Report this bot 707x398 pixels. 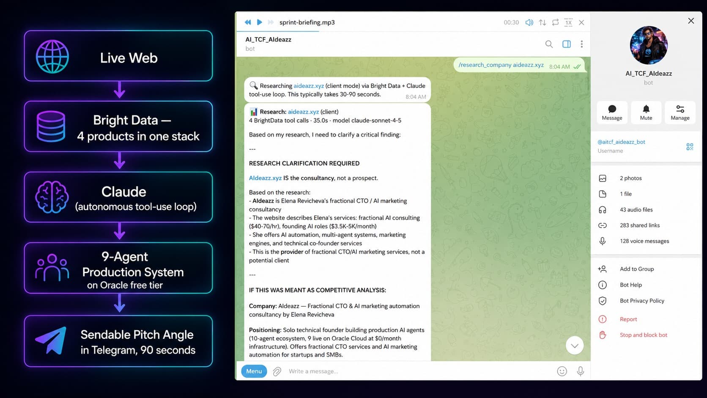(x=646, y=319)
